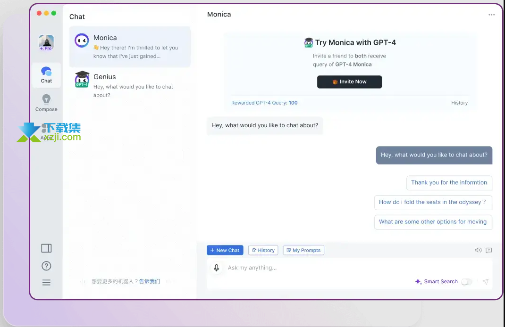Open My Prompts

tap(303, 250)
